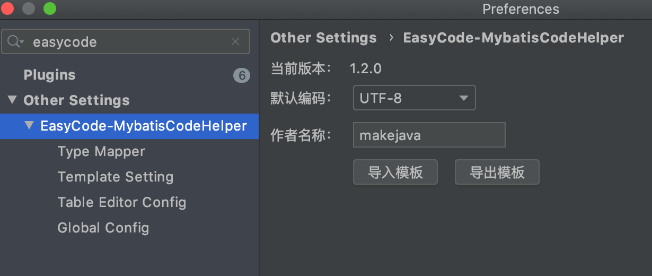Click EasyCode-MybatisCodeHelper breadcrumb title
652x276 pixels.
tap(514, 38)
